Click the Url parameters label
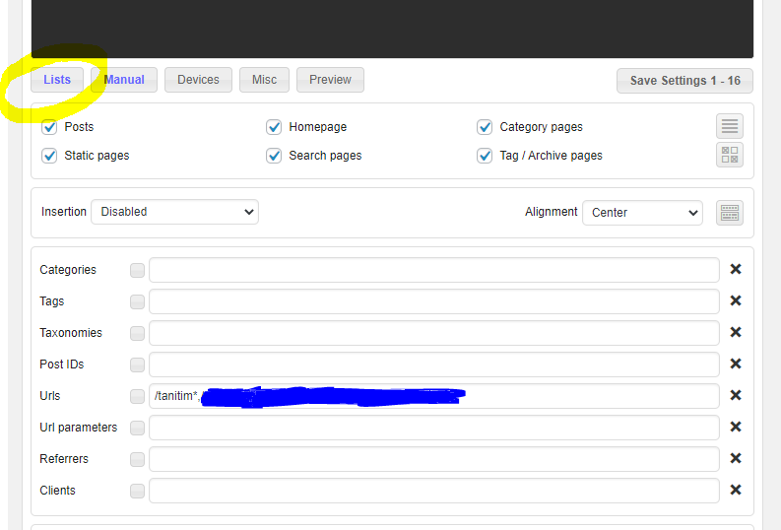 click(78, 428)
